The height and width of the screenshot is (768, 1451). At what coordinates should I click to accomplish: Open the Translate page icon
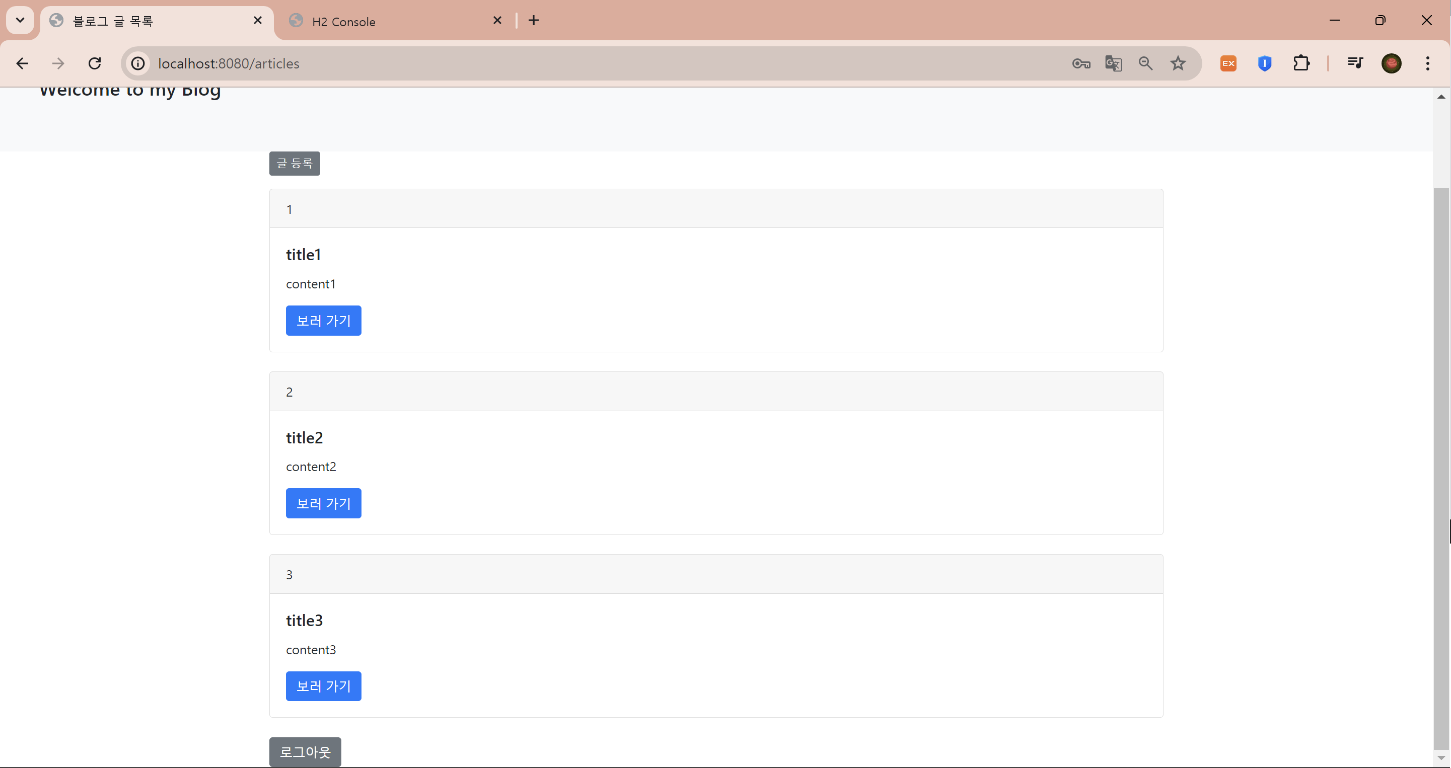click(x=1113, y=63)
